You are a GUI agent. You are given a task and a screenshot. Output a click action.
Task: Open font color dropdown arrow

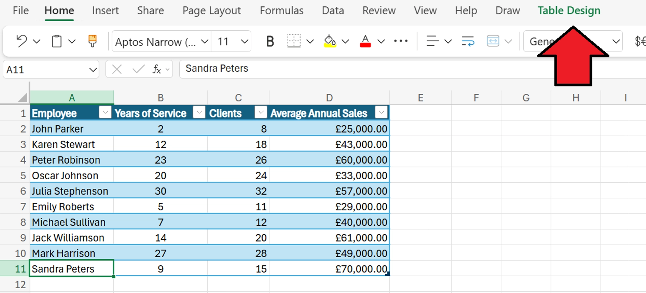pos(381,41)
